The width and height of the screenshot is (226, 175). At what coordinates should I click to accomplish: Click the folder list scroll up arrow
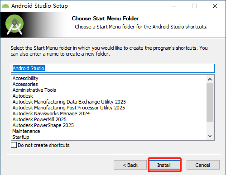210,79
